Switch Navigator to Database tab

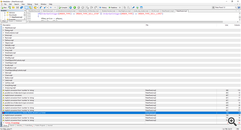[19, 21]
